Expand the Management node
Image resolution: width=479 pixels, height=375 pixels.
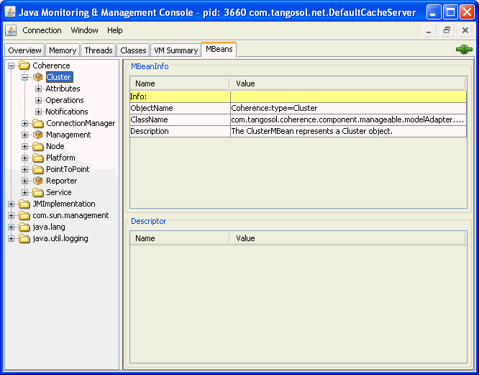[x=25, y=135]
